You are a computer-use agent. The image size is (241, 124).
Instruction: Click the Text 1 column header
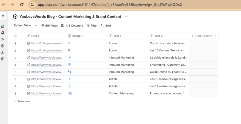pyautogui.click(x=127, y=36)
